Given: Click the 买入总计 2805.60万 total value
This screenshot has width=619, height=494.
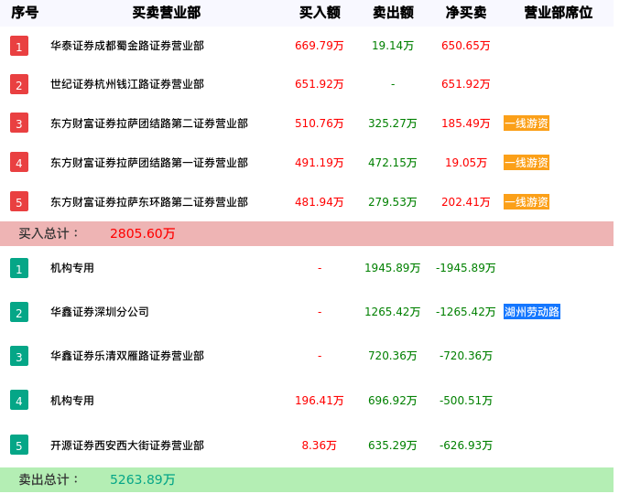Looking at the screenshot, I should pos(143,233).
